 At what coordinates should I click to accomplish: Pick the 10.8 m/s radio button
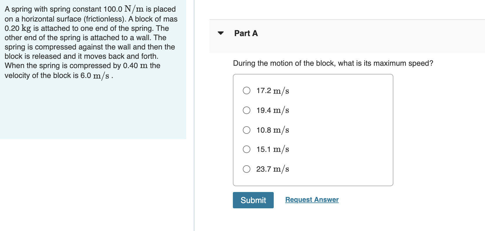[247, 130]
